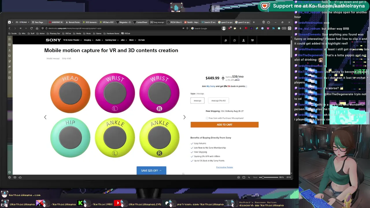370x208 pixels.
Task: Open address bar dropdown list
Action: coord(183,28)
